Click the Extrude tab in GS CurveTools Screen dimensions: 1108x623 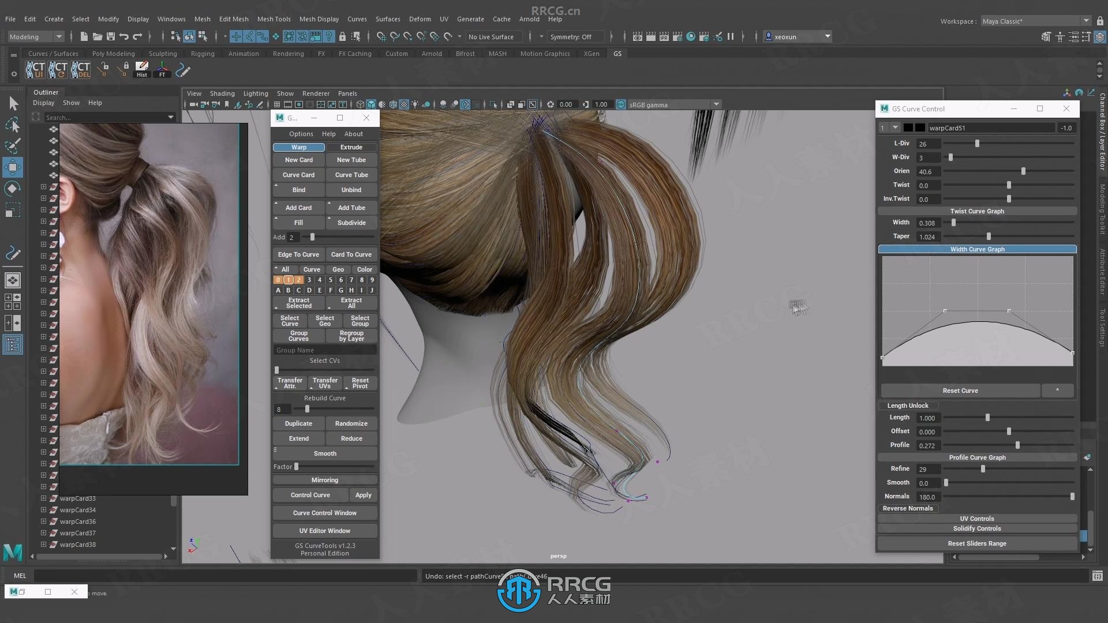point(351,146)
